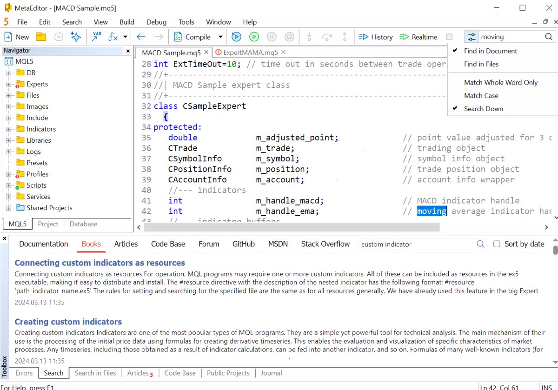Select the Find in Files option
The width and height of the screenshot is (558, 390).
point(481,64)
